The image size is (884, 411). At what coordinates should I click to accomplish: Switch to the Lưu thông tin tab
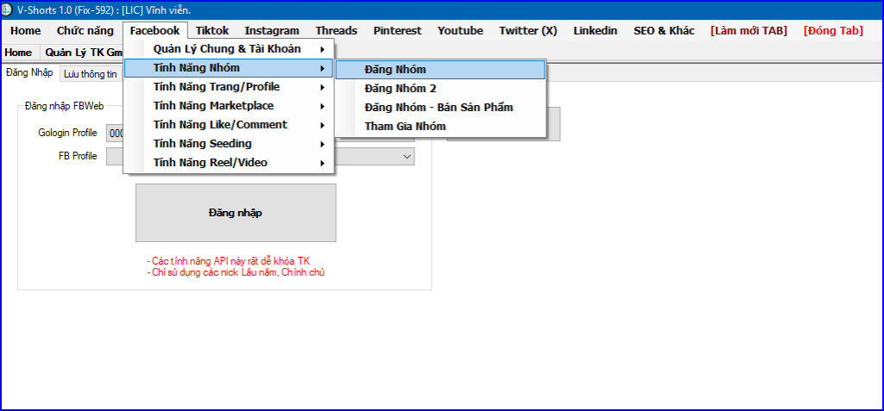[90, 74]
